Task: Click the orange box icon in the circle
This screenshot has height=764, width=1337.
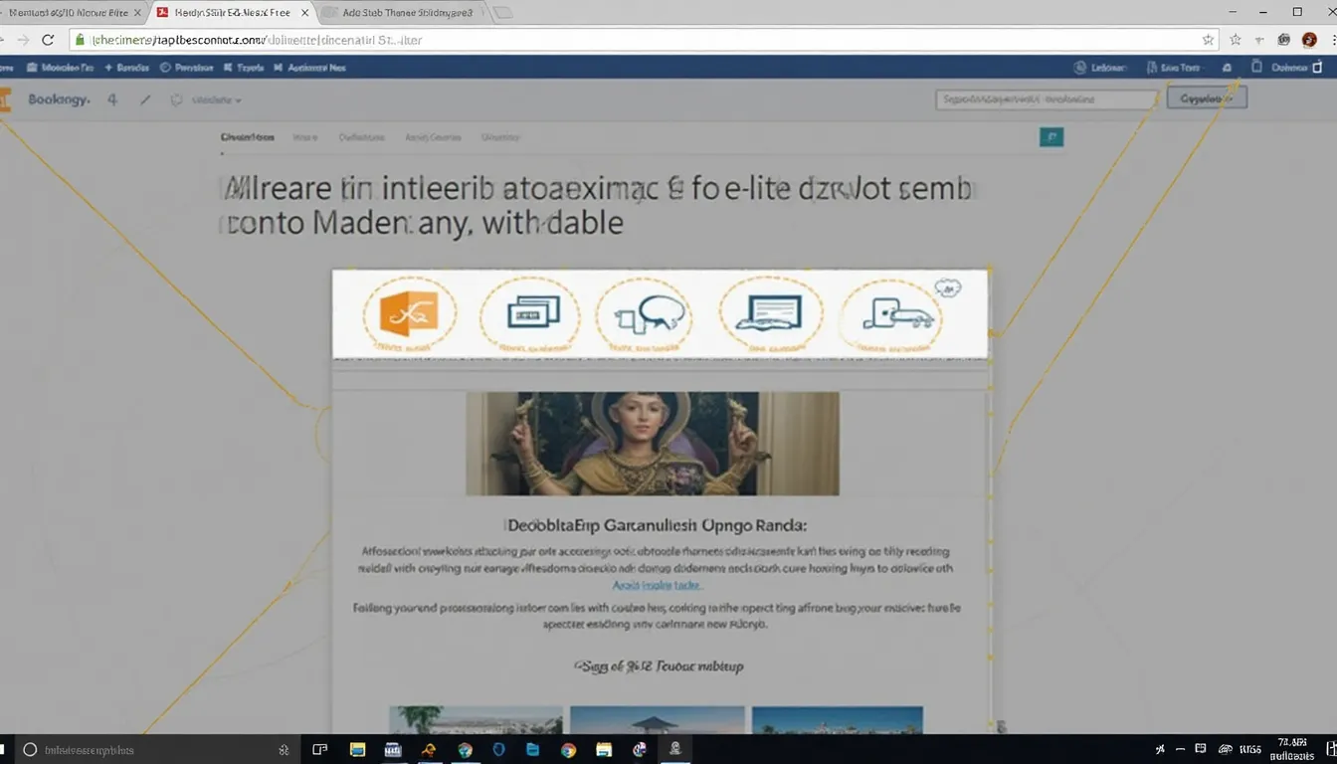Action: 409,315
